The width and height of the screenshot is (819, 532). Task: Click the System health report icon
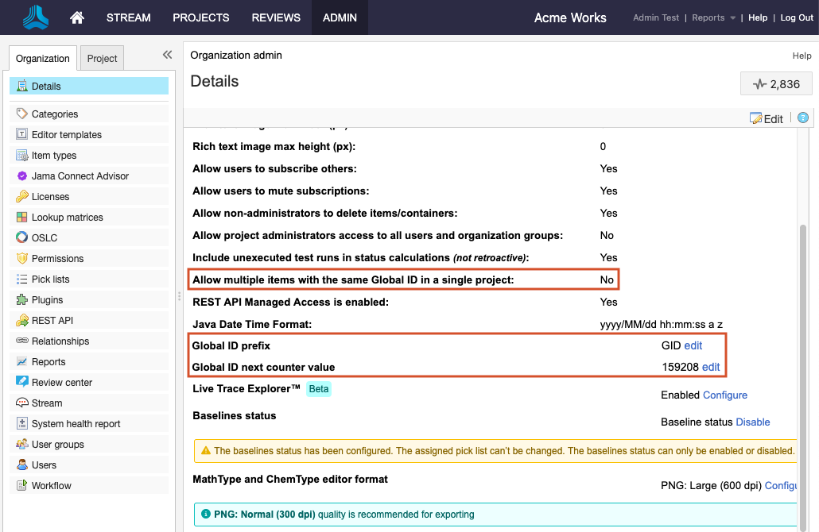pyautogui.click(x=22, y=423)
